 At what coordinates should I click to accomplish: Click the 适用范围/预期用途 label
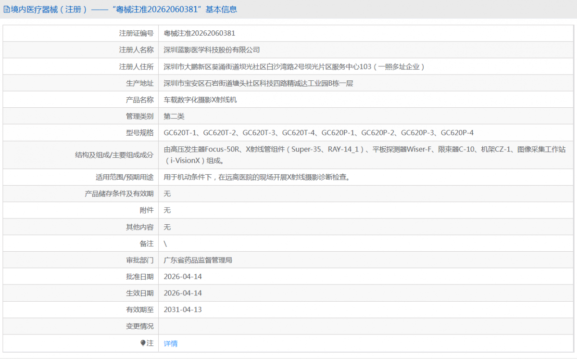[125, 177]
